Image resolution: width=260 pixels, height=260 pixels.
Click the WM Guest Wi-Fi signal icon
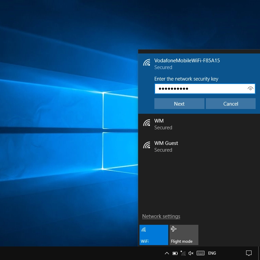(147, 145)
